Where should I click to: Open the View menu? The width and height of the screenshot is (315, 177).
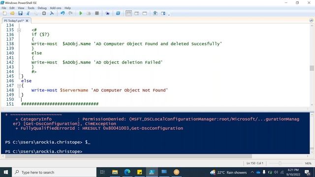[x=21, y=8]
